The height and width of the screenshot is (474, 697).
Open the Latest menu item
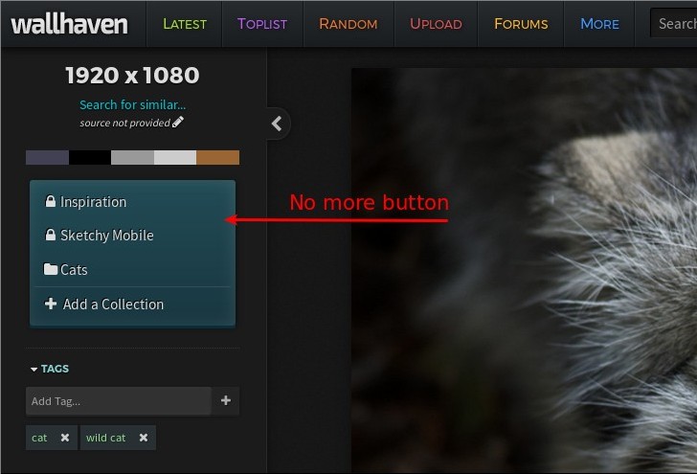[x=185, y=24]
